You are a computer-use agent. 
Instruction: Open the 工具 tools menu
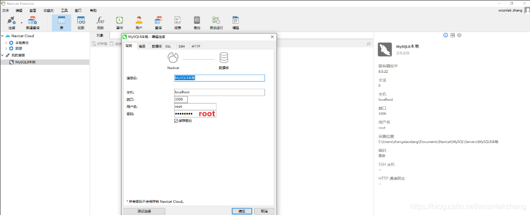pyautogui.click(x=64, y=10)
